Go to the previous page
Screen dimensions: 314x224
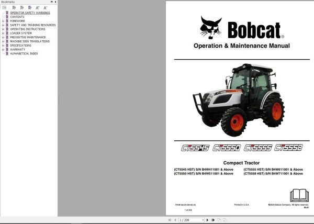point(175,220)
